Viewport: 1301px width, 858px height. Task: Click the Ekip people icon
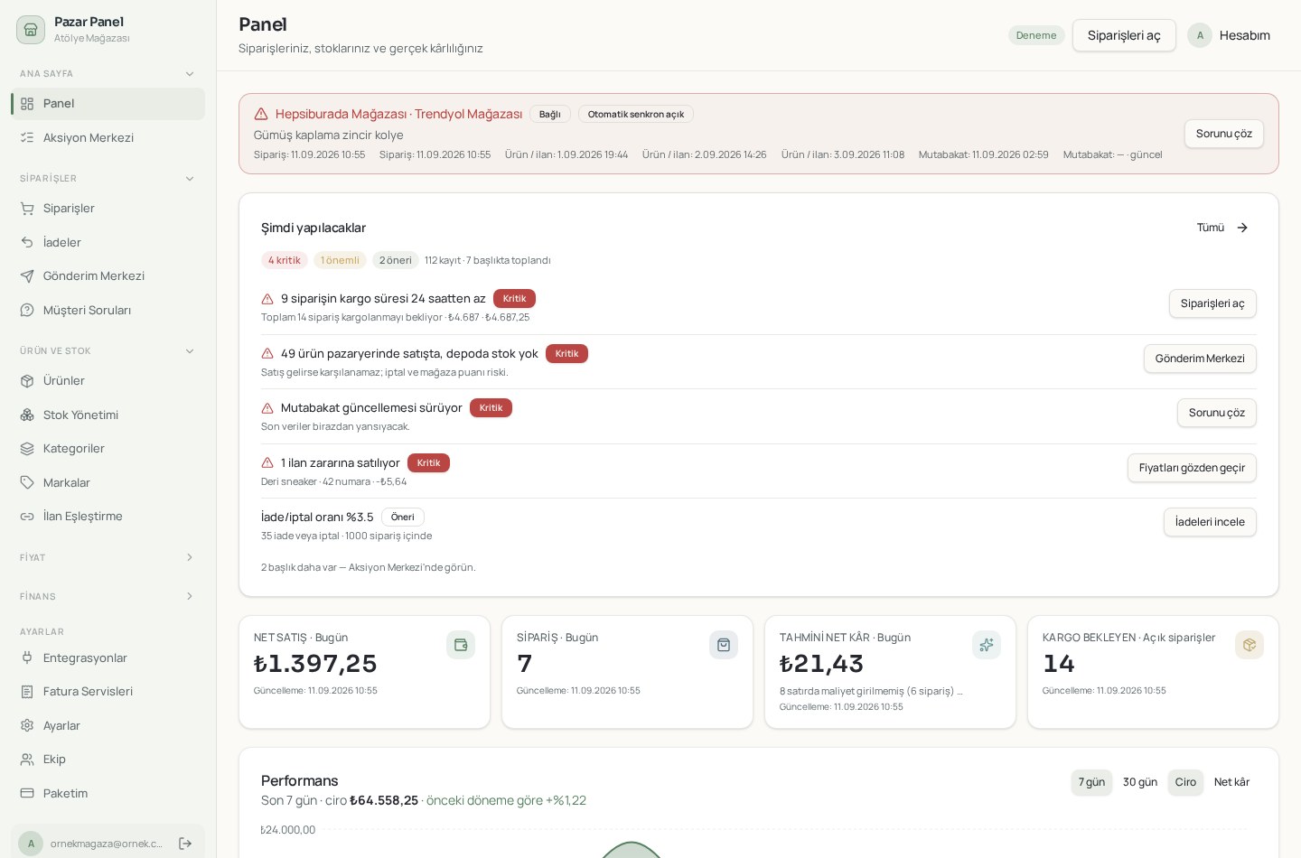pos(27,760)
